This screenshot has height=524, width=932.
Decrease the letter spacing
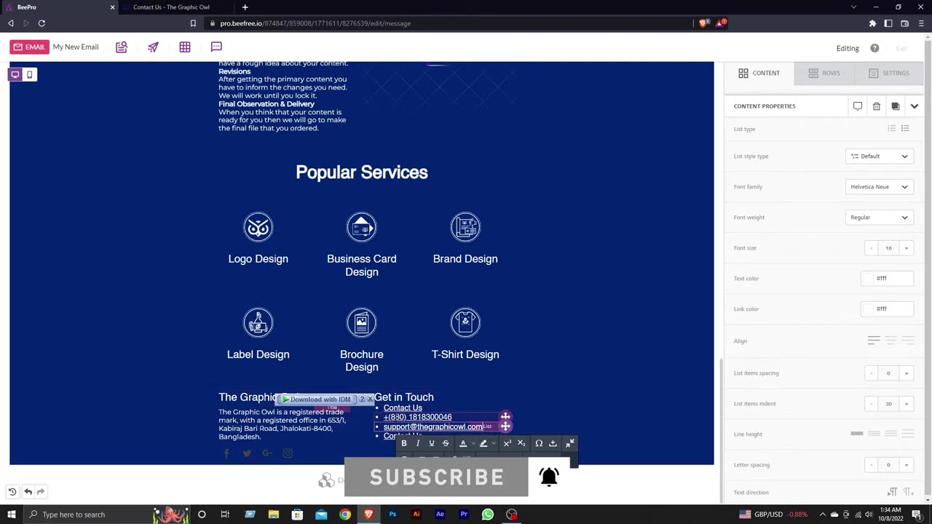[872, 465]
